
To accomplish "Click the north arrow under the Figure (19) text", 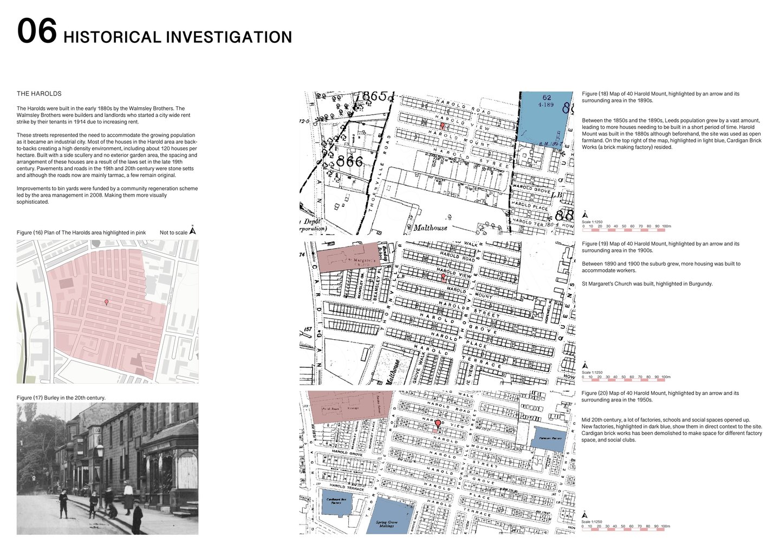I will coord(585,365).
